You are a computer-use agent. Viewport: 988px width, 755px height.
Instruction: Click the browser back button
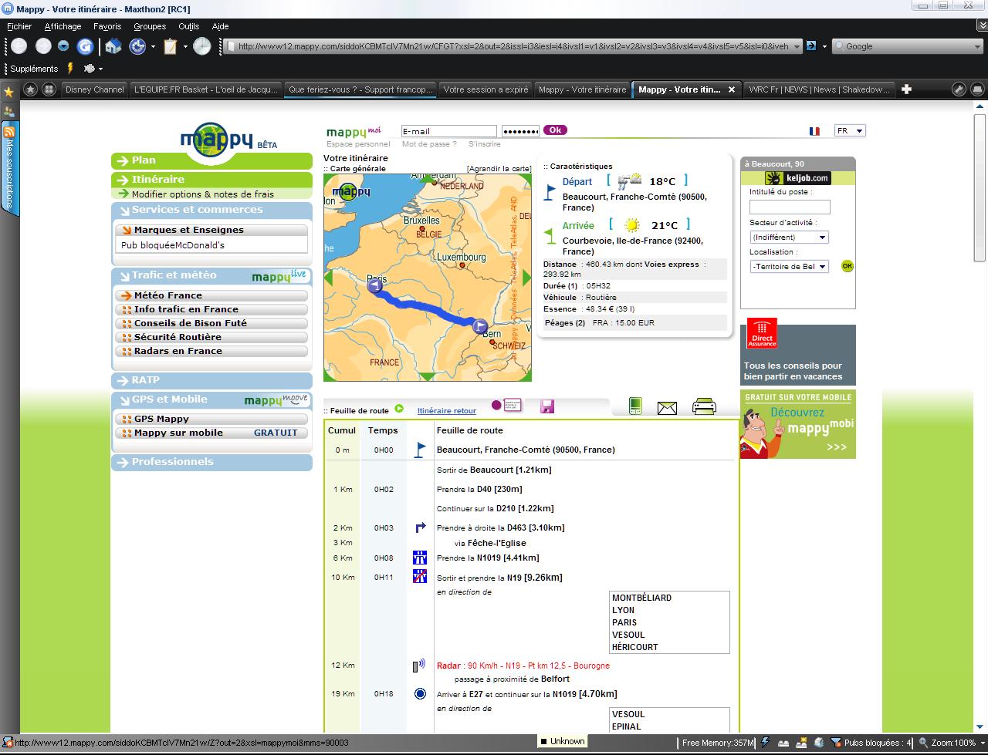(19, 46)
